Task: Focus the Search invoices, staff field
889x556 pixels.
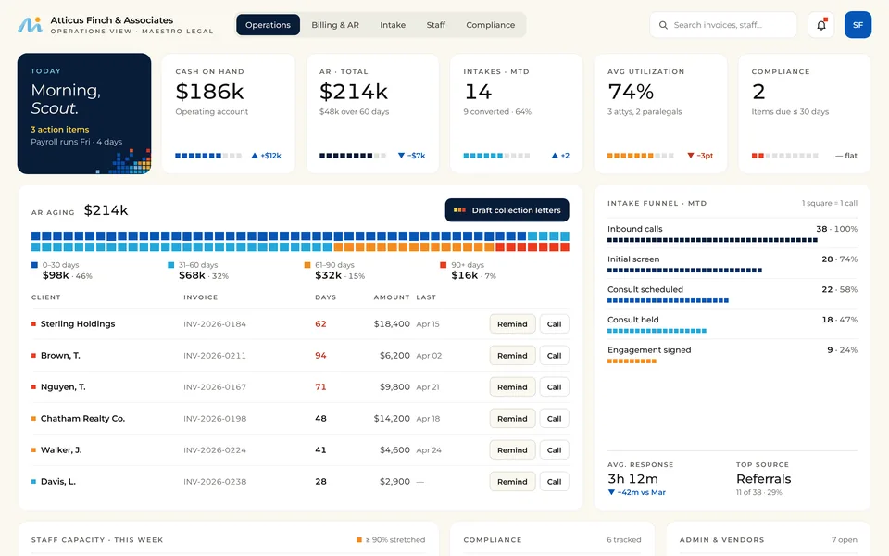Action: (x=723, y=25)
